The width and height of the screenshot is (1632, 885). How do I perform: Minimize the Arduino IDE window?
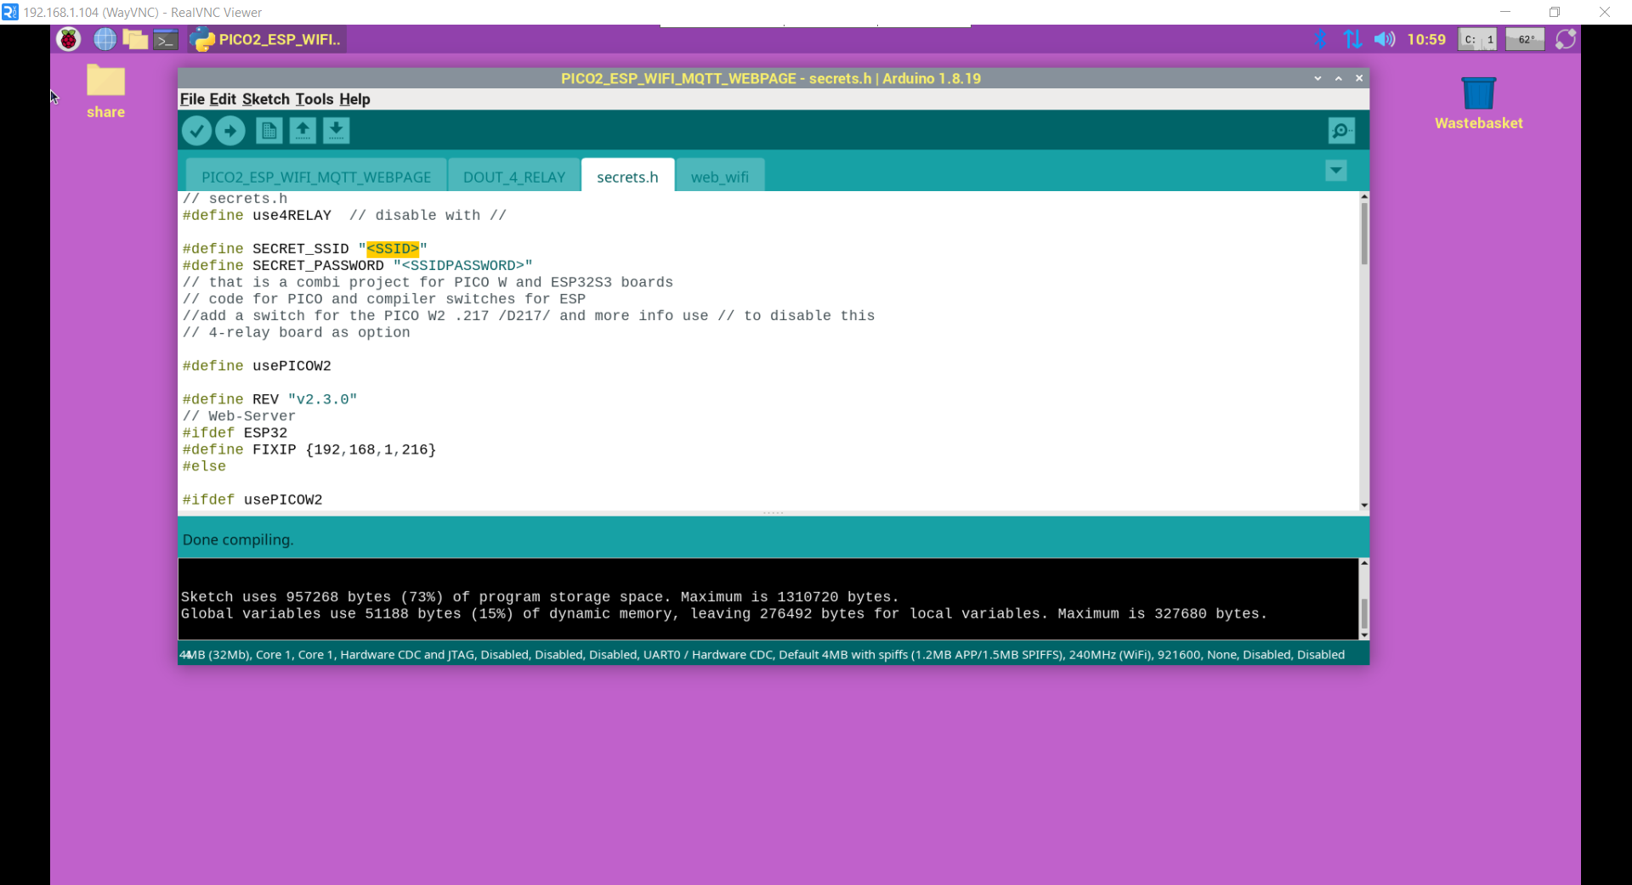coord(1317,78)
